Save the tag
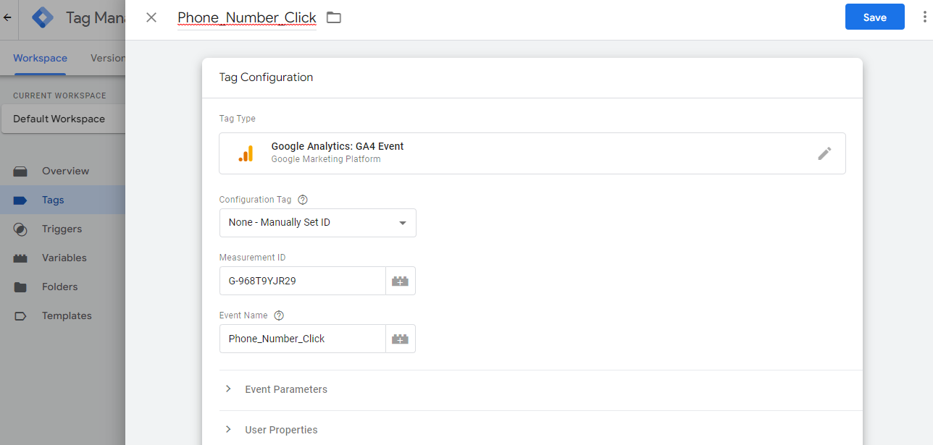The height and width of the screenshot is (445, 933). (x=874, y=17)
